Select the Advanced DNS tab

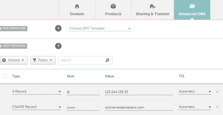(x=192, y=10)
